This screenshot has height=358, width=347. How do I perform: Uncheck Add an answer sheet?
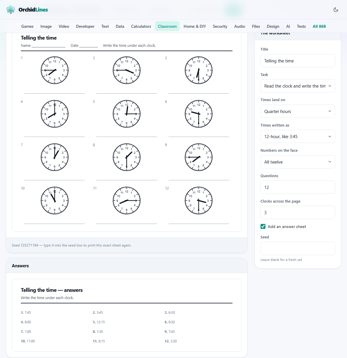(263, 227)
